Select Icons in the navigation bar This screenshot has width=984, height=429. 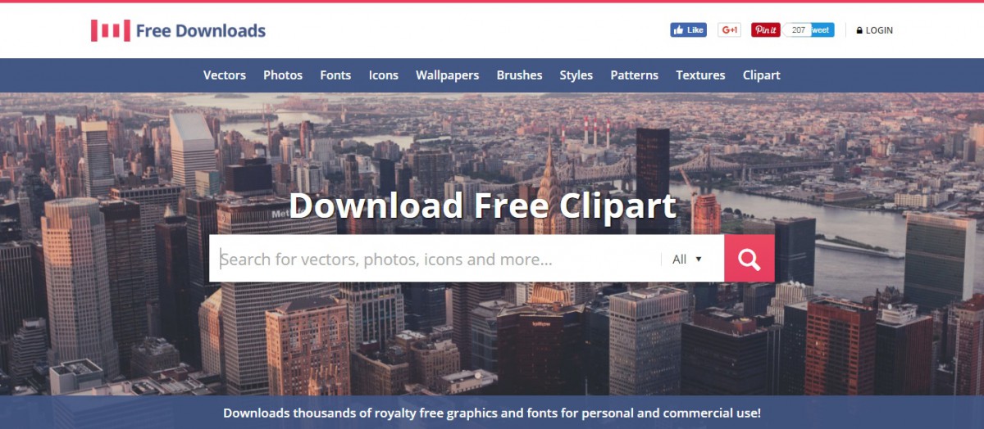384,75
